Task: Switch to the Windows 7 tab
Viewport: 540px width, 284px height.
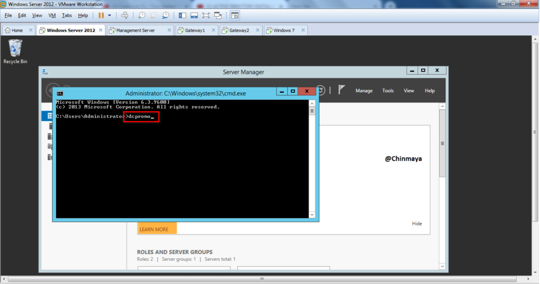Action: point(284,30)
